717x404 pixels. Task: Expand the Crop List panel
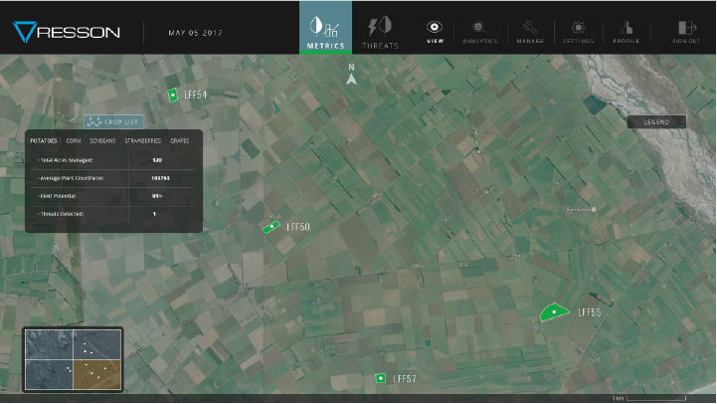pyautogui.click(x=112, y=121)
